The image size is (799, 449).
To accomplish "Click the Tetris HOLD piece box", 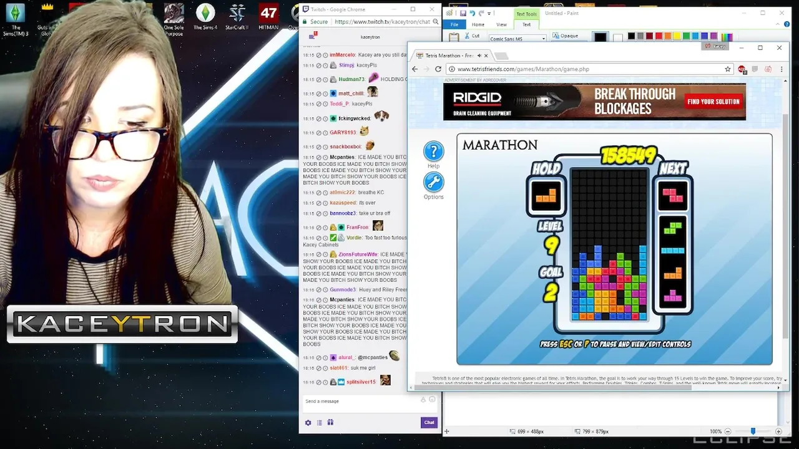I will [x=546, y=195].
